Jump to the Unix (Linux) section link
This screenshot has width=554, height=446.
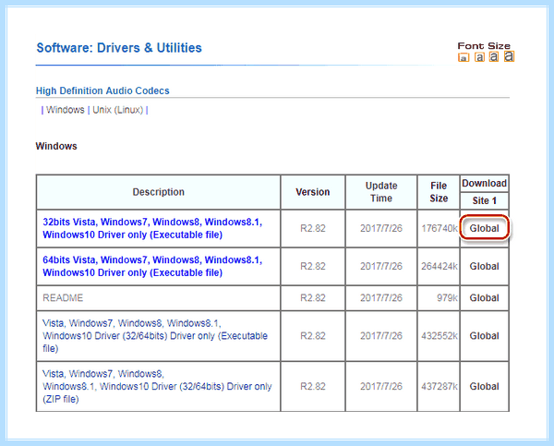point(117,110)
